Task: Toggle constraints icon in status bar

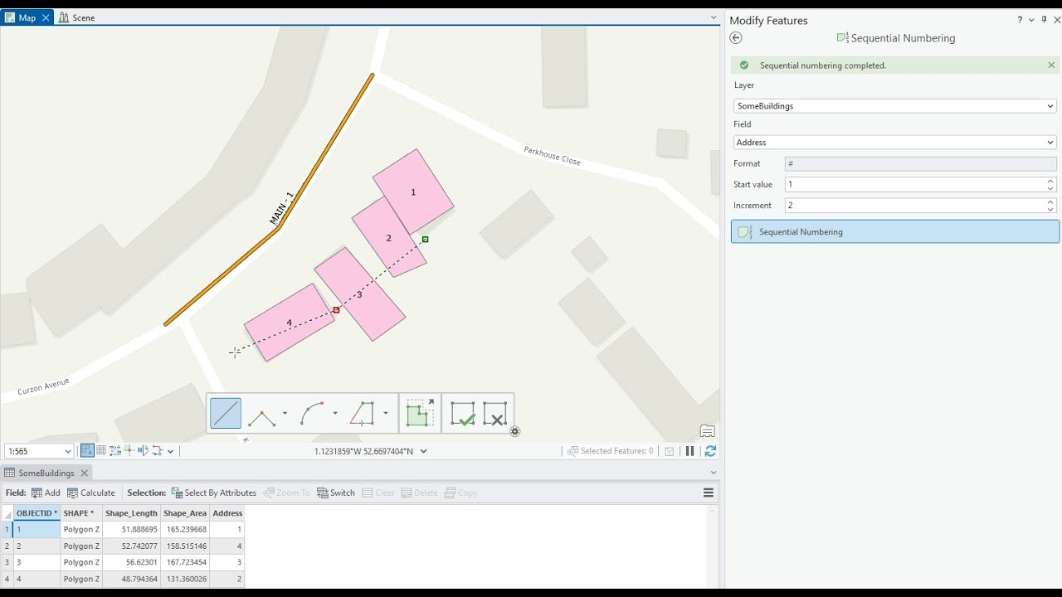Action: (x=115, y=451)
